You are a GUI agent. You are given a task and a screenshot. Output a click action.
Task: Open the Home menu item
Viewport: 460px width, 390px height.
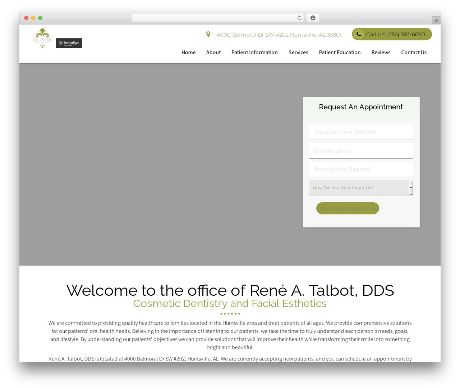pos(188,53)
